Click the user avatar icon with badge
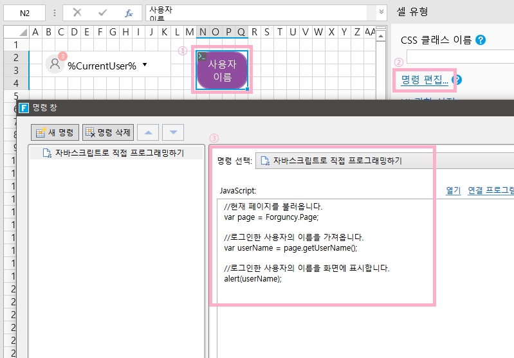This screenshot has height=358, width=514. (55, 64)
